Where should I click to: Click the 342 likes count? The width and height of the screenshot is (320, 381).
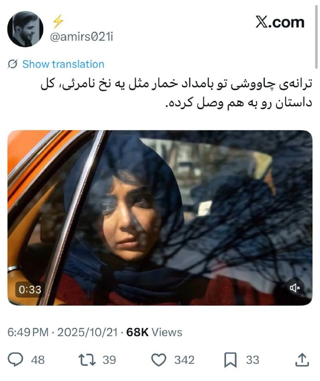coord(184,360)
